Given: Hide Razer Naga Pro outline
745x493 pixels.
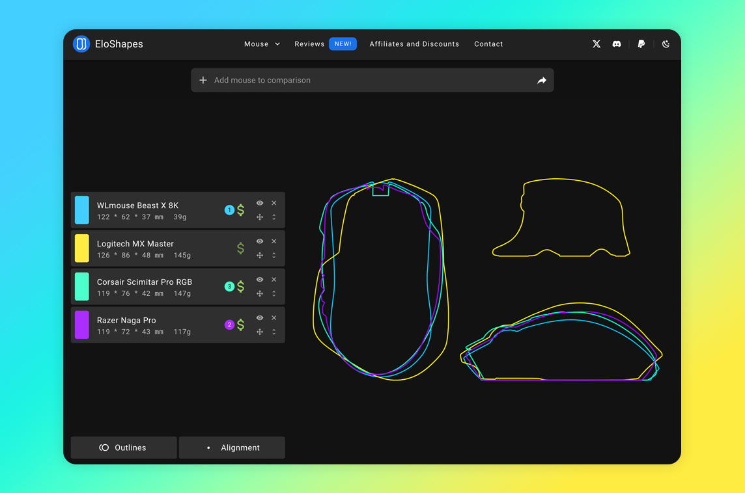Looking at the screenshot, I should pyautogui.click(x=260, y=318).
